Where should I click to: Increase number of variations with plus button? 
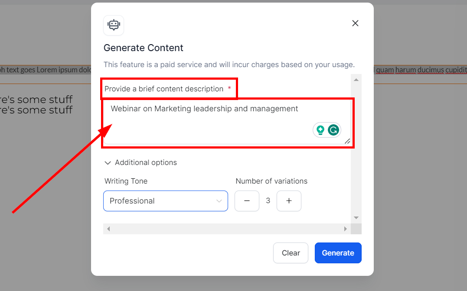(289, 201)
